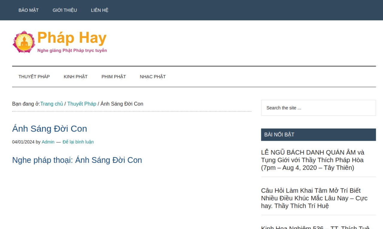
Task: Click the BÀI NỔI BẬT sidebar header
Action: point(318,135)
